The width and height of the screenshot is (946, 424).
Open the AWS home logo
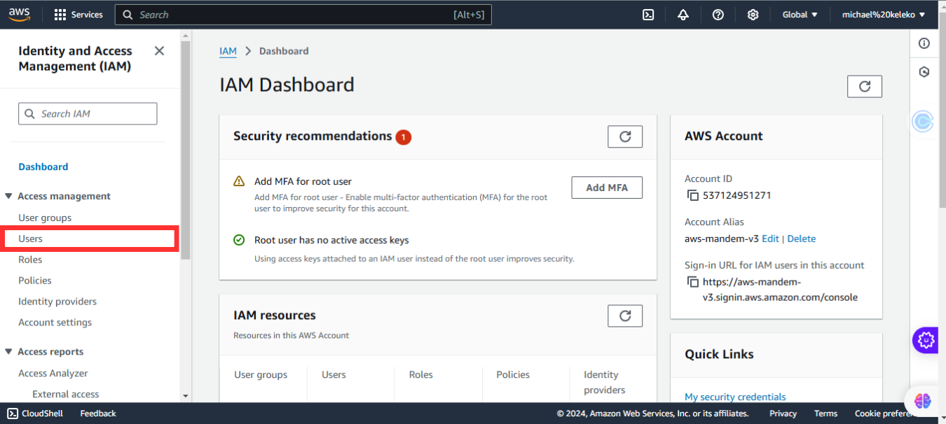(20, 14)
